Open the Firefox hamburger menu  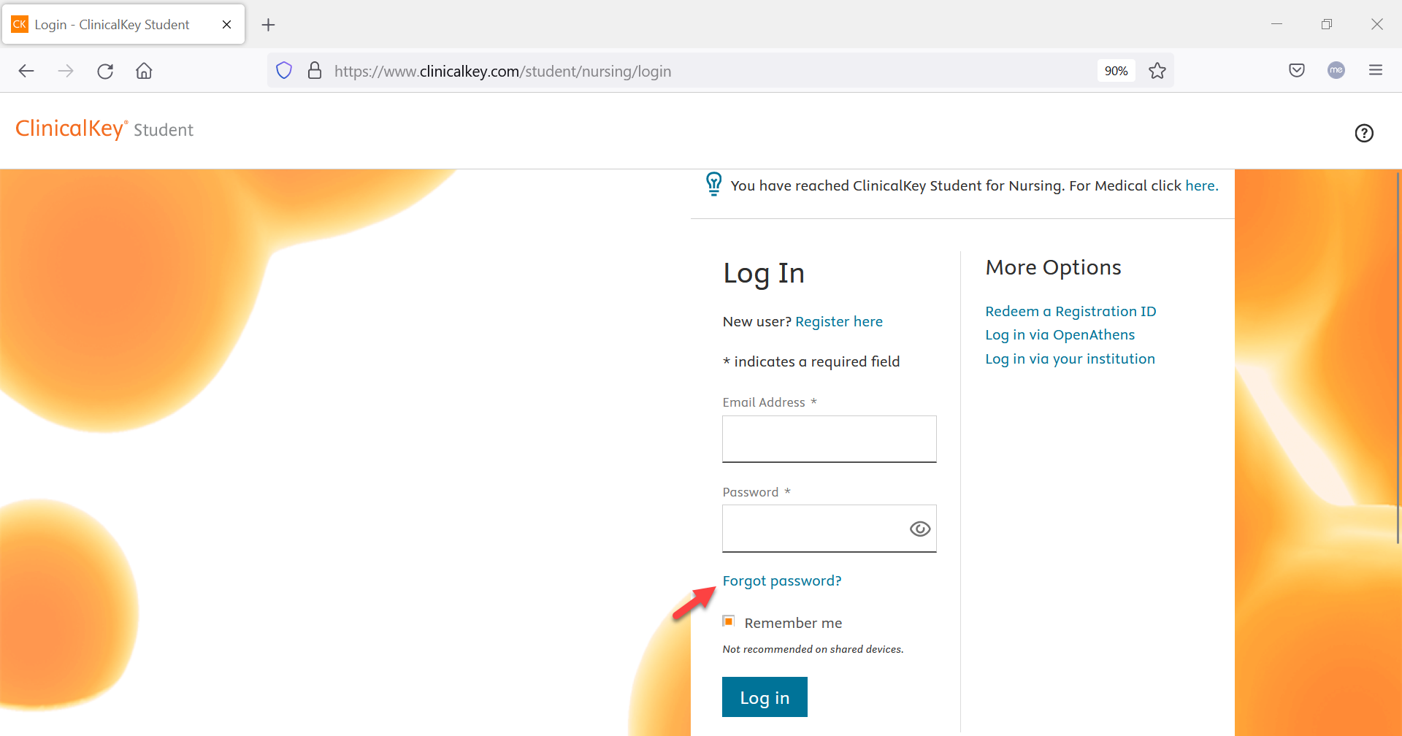pyautogui.click(x=1375, y=70)
